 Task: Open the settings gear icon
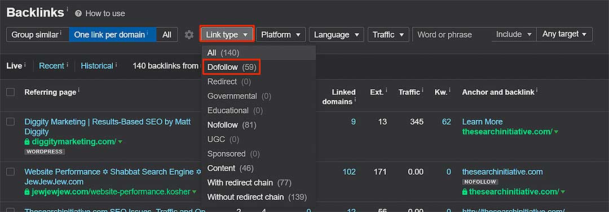pos(189,35)
